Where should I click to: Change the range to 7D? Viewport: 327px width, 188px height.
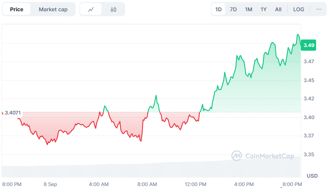(233, 9)
